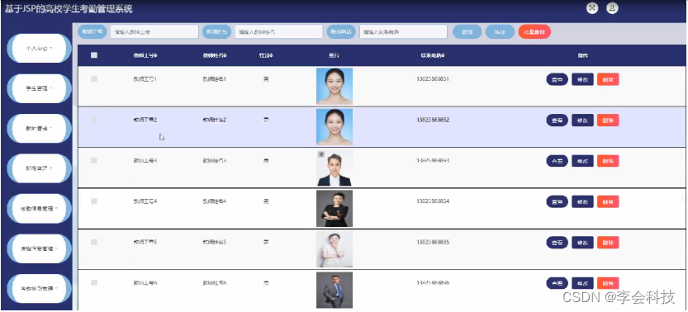
Task: Click 删除 for 教师工号4 row
Action: pos(608,201)
